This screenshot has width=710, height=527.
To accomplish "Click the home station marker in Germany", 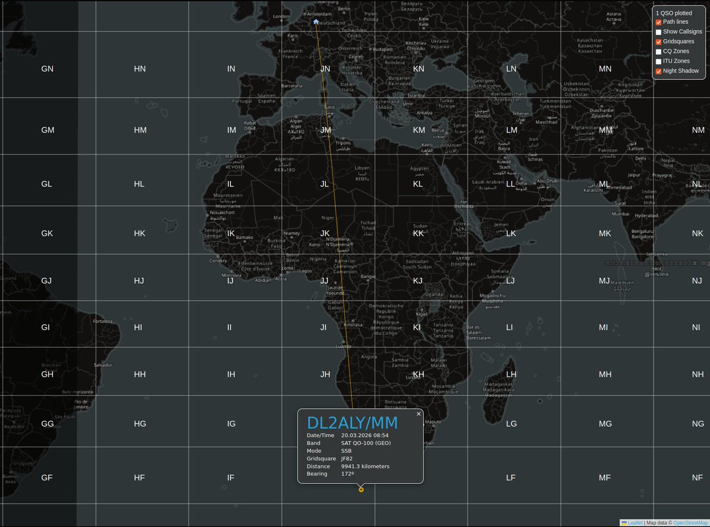I will coord(316,21).
